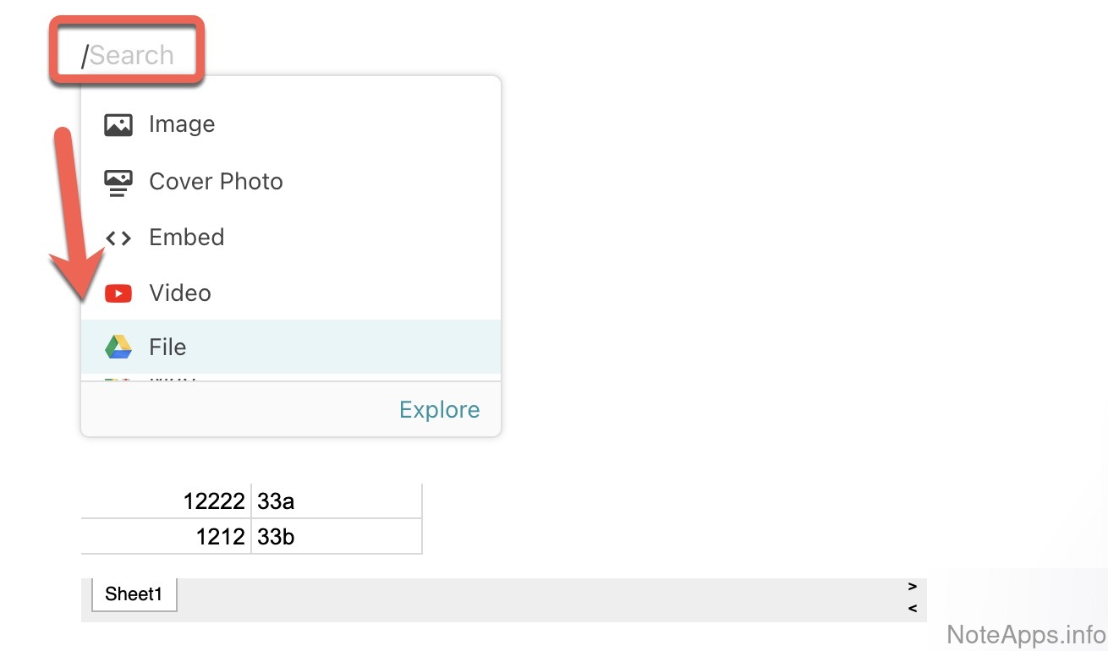Select the Cover Photo text entry
Image resolution: width=1108 pixels, height=651 pixels.
coord(216,182)
